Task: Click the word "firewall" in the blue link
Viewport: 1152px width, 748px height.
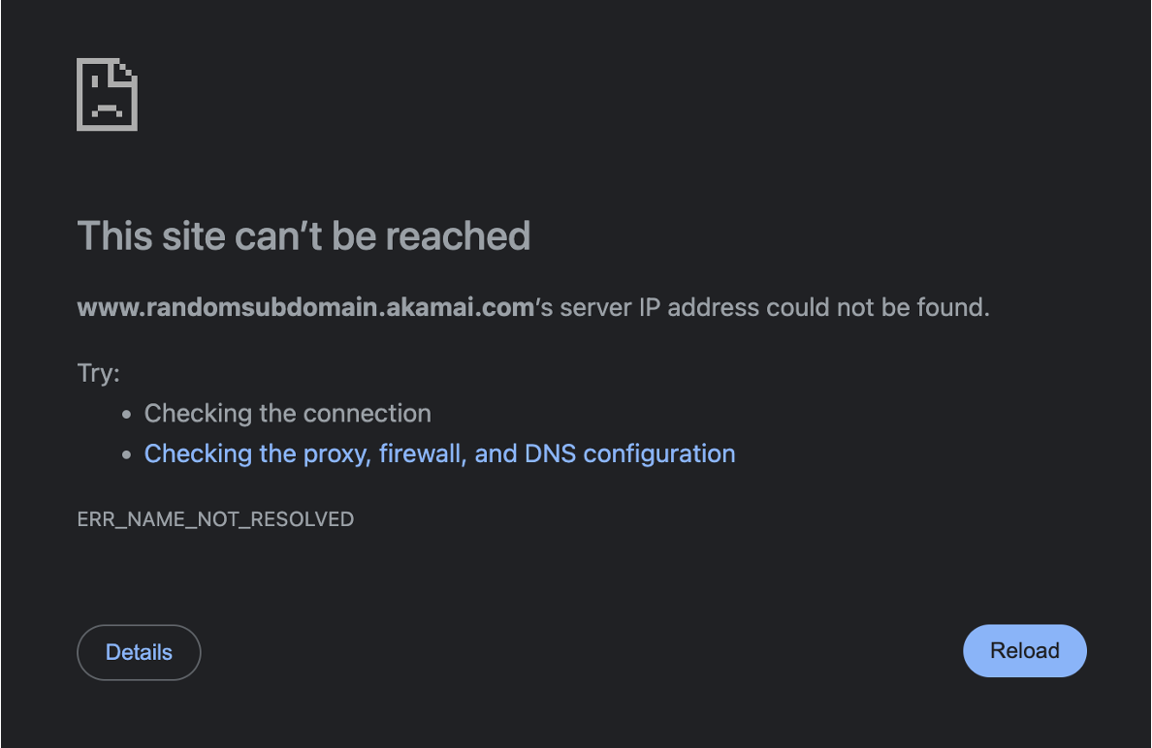Action: [x=419, y=453]
